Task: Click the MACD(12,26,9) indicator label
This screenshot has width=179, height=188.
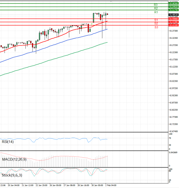Action: (x=13, y=160)
